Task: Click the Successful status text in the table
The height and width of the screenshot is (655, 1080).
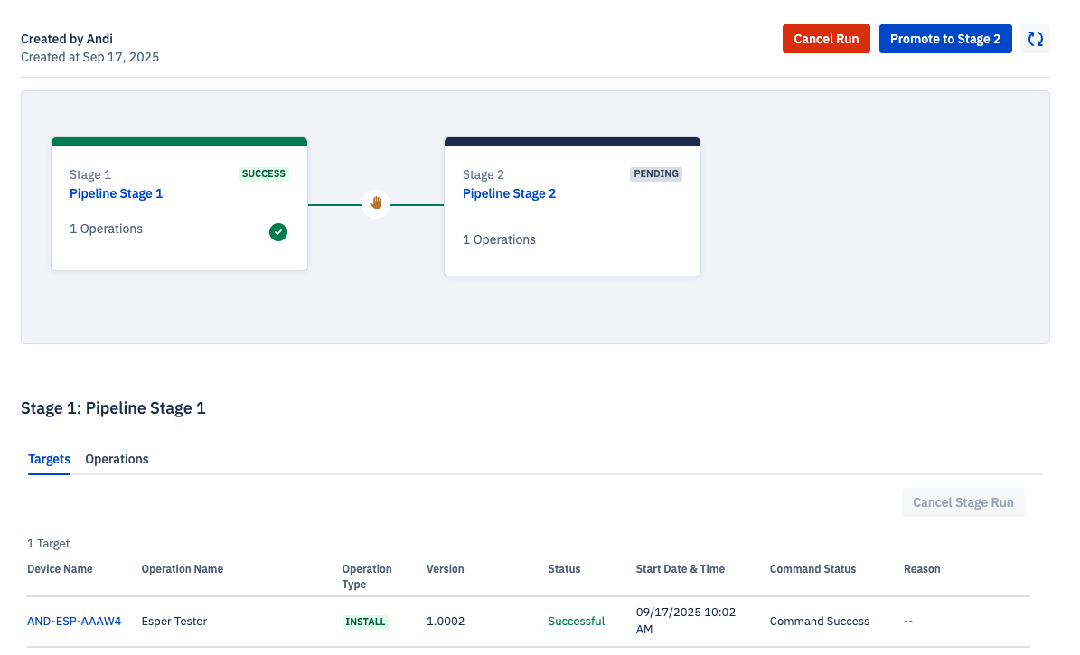Action: coord(576,621)
